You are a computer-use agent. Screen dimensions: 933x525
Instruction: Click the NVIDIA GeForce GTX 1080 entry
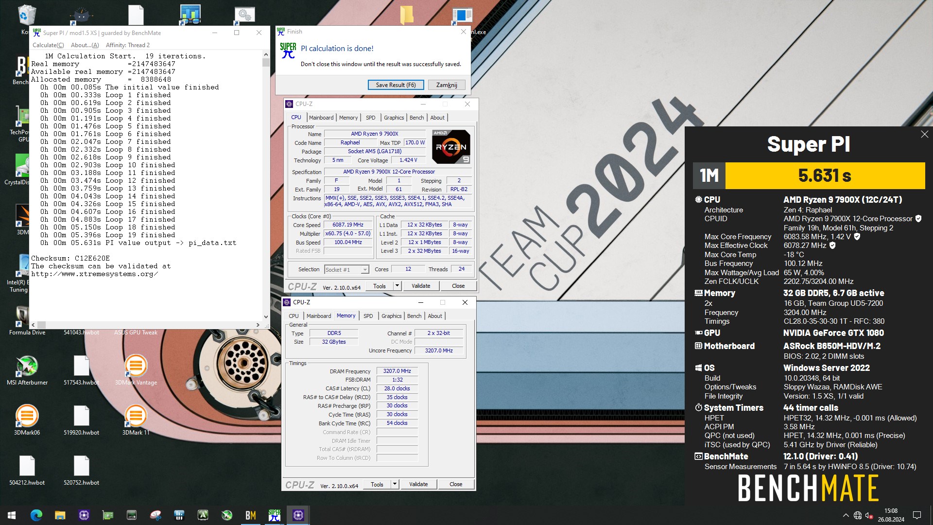833,333
